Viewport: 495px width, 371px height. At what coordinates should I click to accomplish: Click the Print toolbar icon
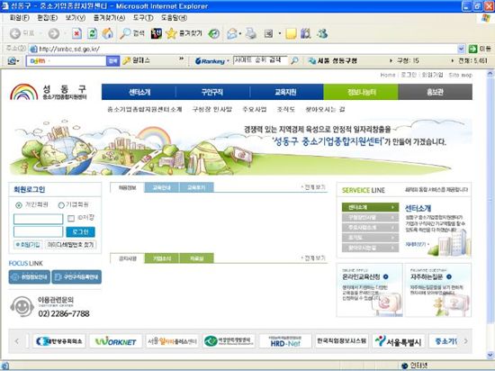[251, 33]
